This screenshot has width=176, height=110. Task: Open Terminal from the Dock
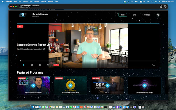(x=105, y=107)
